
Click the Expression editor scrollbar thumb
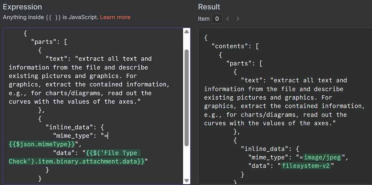tap(186, 98)
